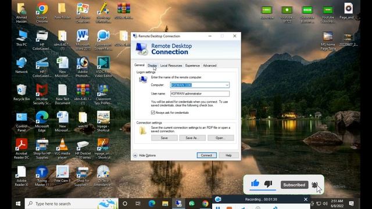Switch to the Local Resources tab
Image resolution: width=372 pixels, height=209 pixels.
[171, 66]
